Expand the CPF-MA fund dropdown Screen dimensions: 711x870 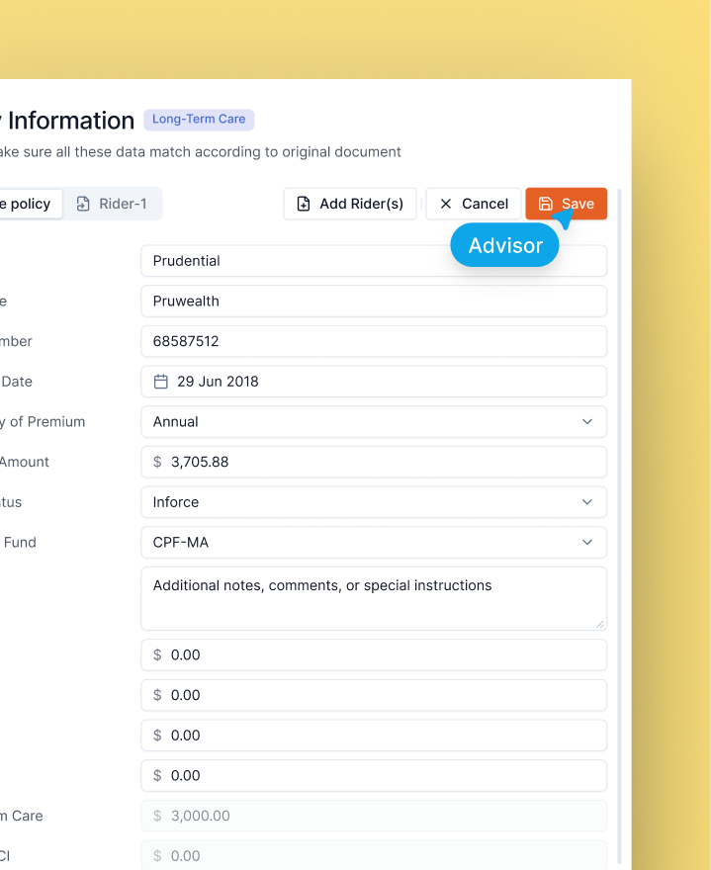tap(586, 543)
